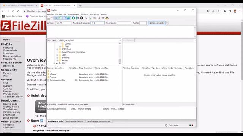
Task: Bookmark this page with star icon
Action: (218, 11)
